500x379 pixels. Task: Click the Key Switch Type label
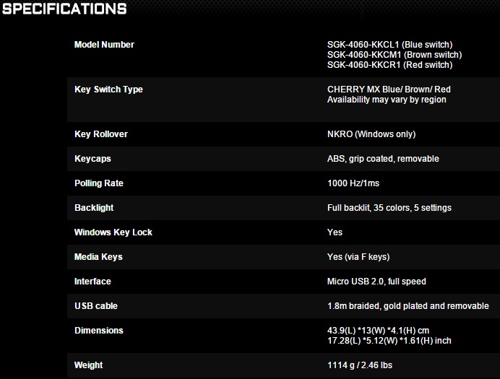108,90
